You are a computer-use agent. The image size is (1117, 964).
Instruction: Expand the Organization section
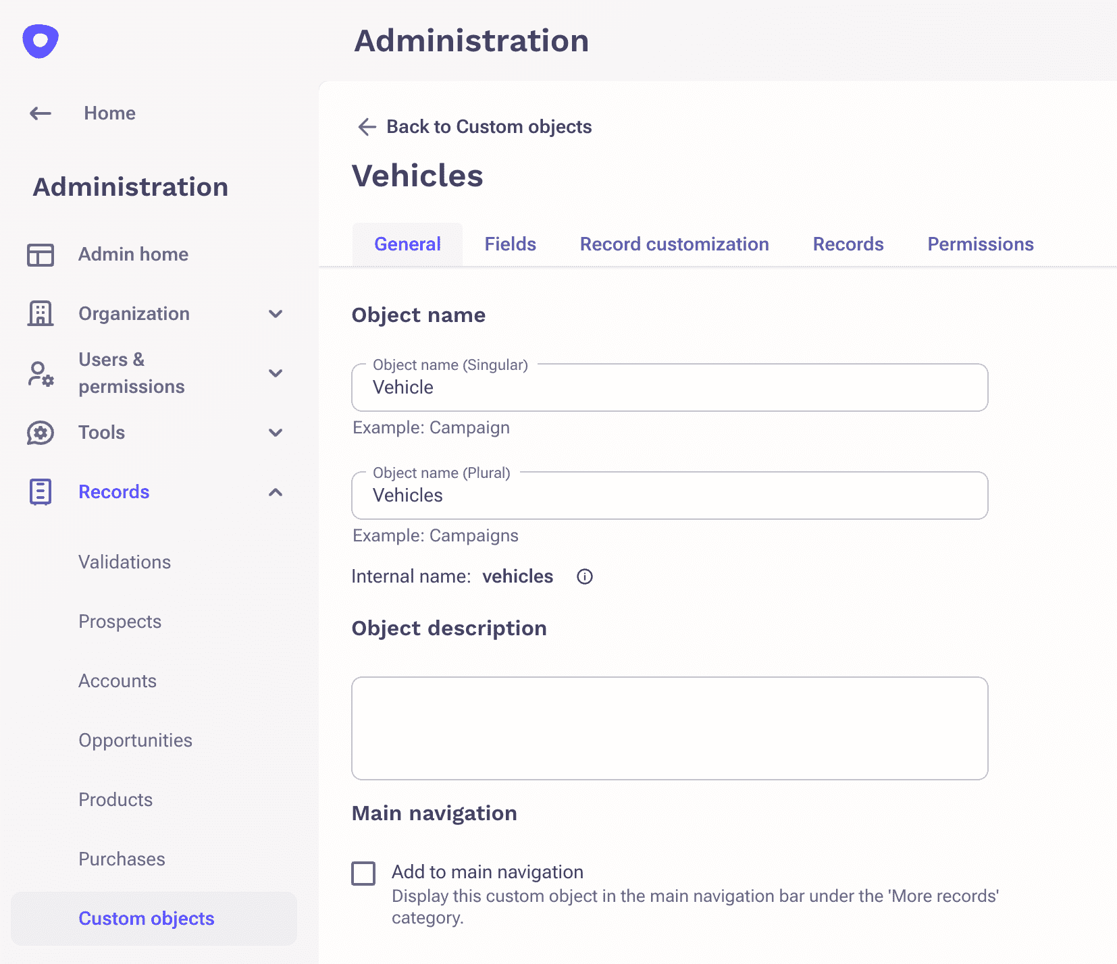pos(276,313)
